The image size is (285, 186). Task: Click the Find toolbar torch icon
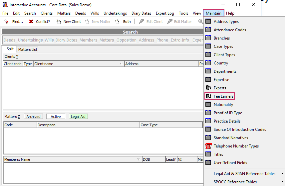click(x=6, y=21)
